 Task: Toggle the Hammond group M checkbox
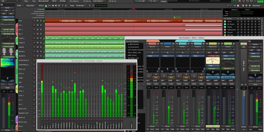coord(252,30)
